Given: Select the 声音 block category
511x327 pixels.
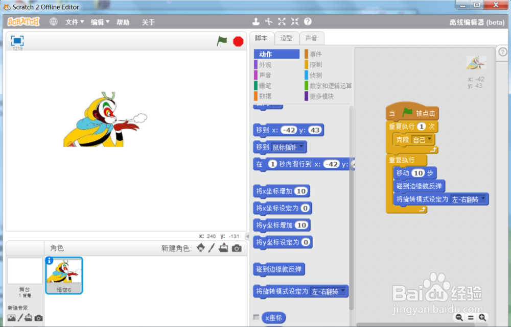Looking at the screenshot, I should pyautogui.click(x=276, y=75).
